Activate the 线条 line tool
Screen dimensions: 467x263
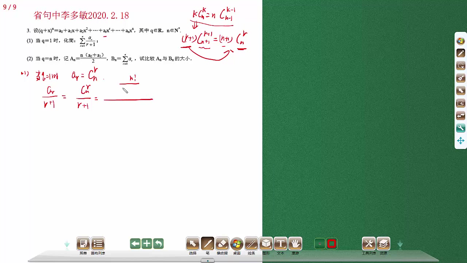[251, 244]
